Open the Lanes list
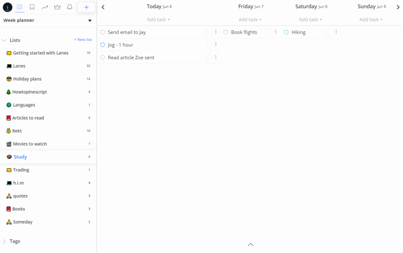 tap(48, 66)
